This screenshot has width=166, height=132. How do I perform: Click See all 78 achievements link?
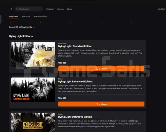(x=21, y=27)
